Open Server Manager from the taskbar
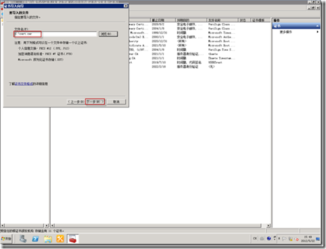Image resolution: width=326 pixels, height=249 pixels. 23,239
